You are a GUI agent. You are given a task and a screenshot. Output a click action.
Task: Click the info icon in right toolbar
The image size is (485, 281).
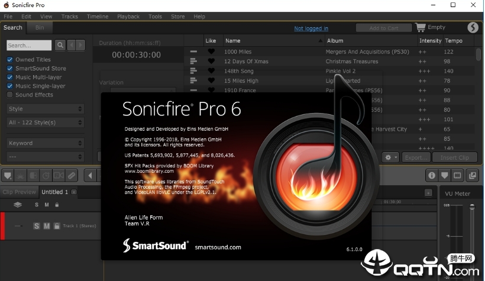(432, 176)
